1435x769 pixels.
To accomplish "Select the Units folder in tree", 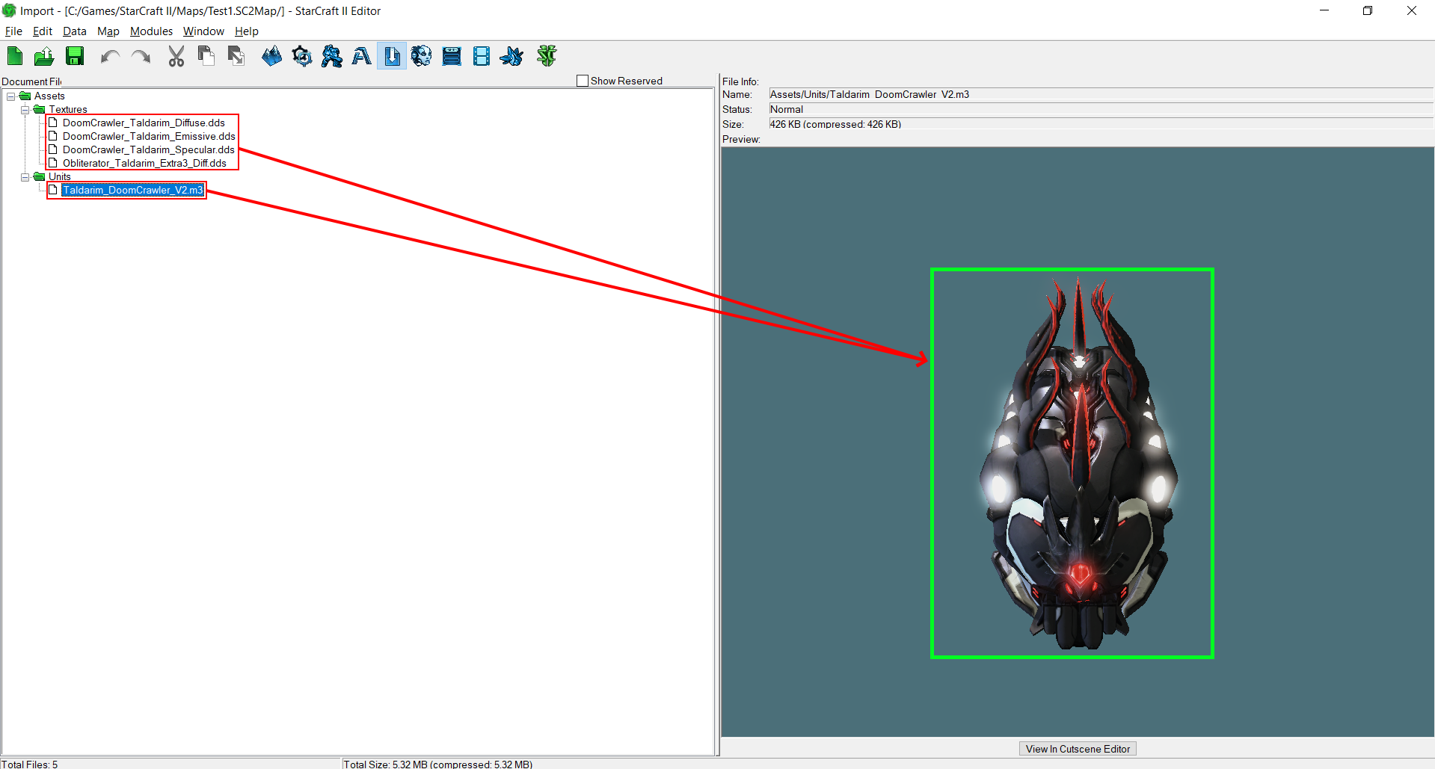I will click(x=60, y=177).
